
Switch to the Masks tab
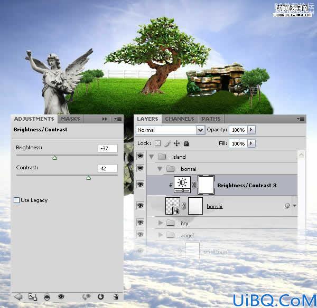click(x=70, y=119)
